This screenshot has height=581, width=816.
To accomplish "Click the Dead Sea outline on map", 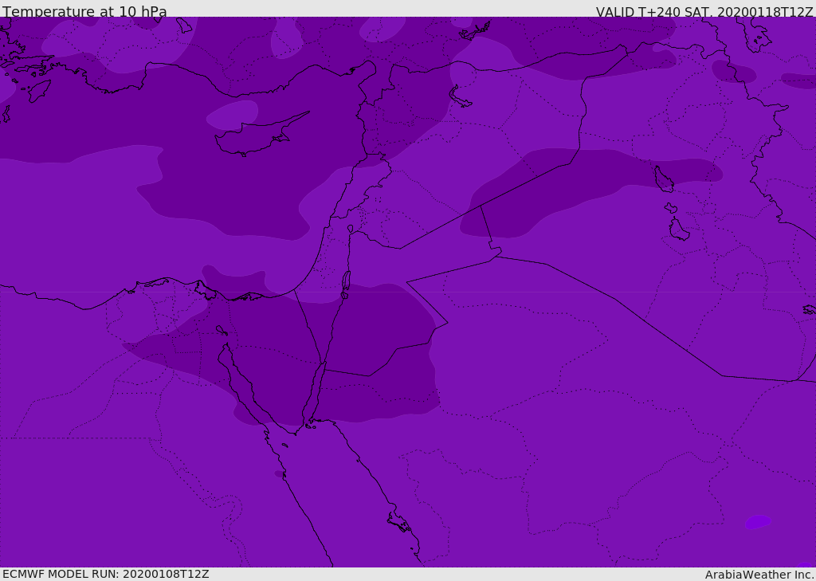I will pos(346,285).
